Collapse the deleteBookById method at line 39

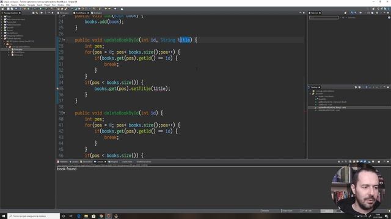pyautogui.click(x=64, y=113)
